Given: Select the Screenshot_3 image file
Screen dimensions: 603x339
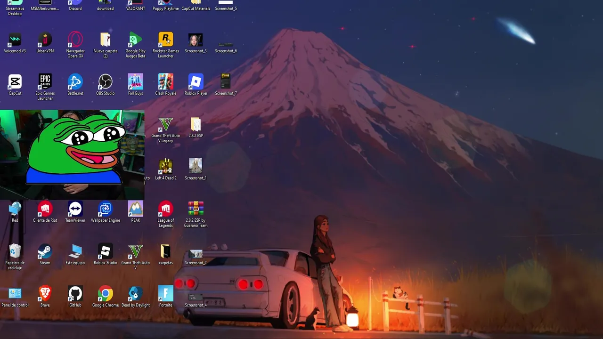Looking at the screenshot, I should [x=196, y=42].
